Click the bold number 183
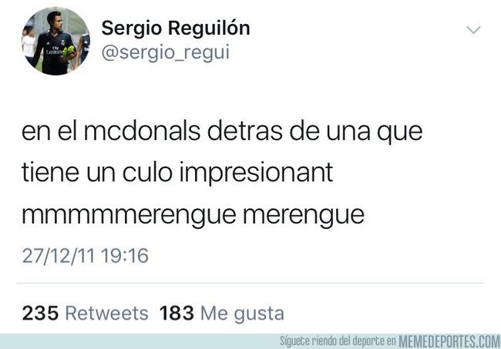 [x=177, y=314]
